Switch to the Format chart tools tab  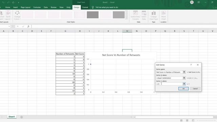tap(85, 7)
